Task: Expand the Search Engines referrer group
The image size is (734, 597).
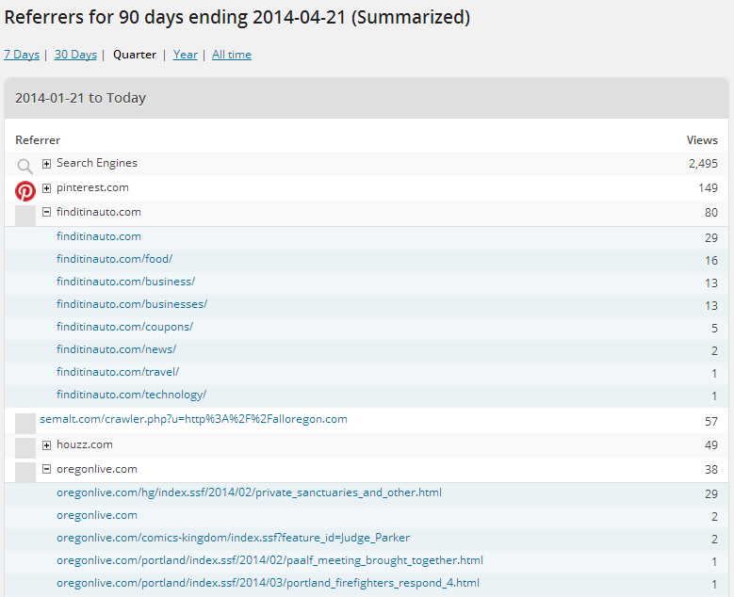Action: (x=46, y=163)
